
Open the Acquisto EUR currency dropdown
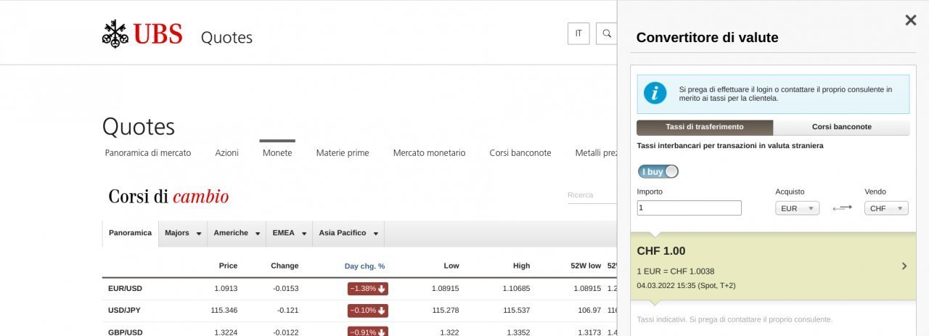pos(797,208)
